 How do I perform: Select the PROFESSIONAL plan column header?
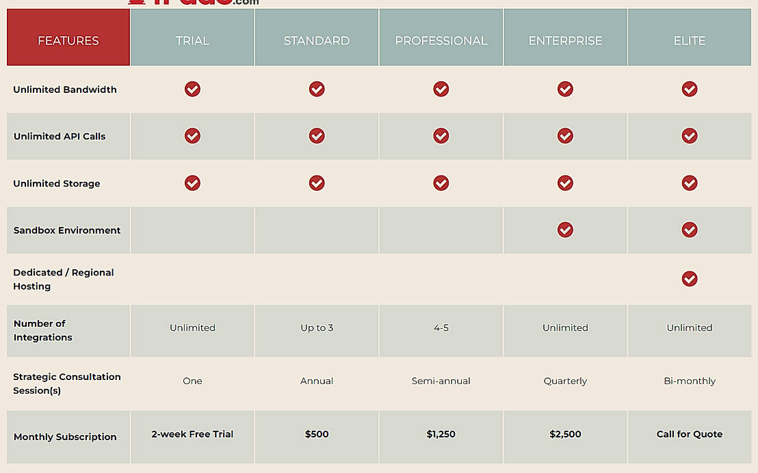click(x=441, y=40)
